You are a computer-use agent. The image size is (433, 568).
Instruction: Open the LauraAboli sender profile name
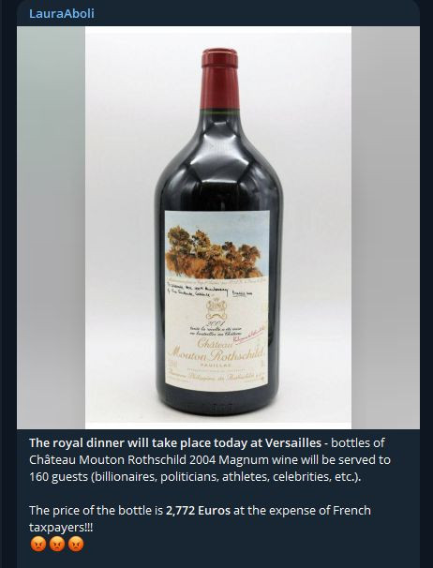(62, 13)
